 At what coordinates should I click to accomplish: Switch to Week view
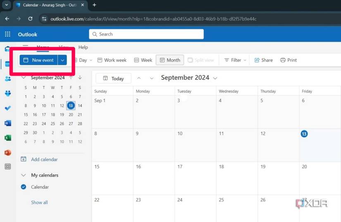coord(143,60)
